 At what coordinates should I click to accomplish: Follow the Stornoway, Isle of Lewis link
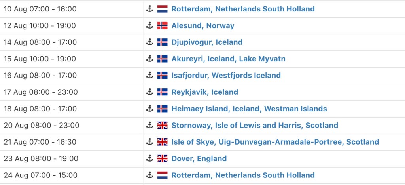pyautogui.click(x=255, y=125)
